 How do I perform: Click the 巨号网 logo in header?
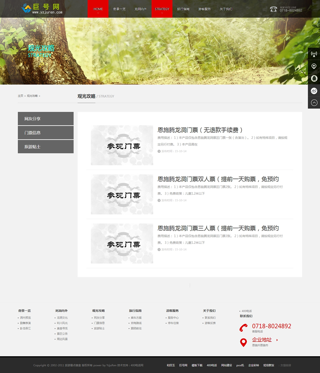tap(42, 8)
